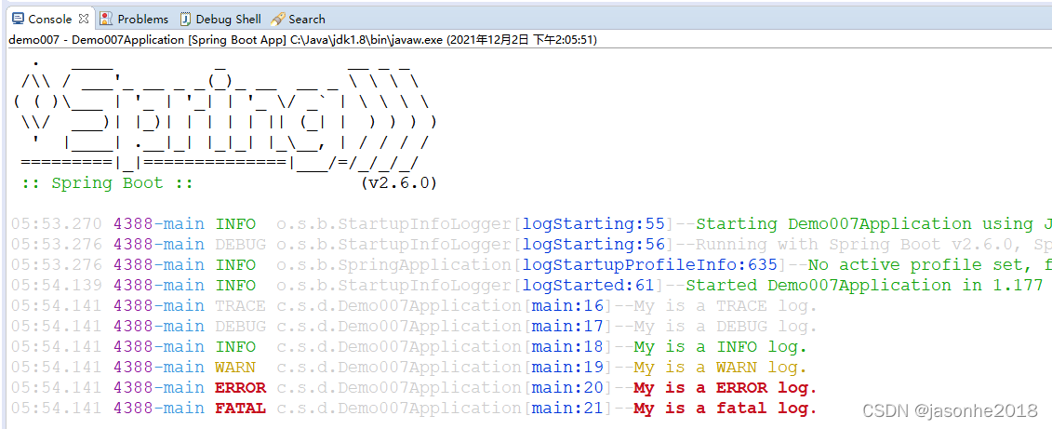
Task: Click the Console monitor icon
Action: [19, 19]
